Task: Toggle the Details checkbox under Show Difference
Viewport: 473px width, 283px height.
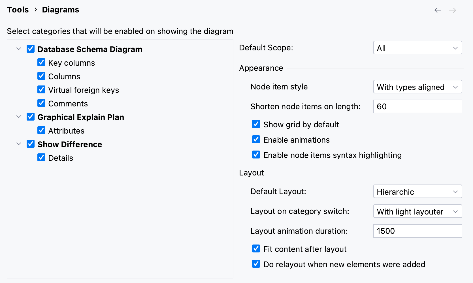Action: pos(41,157)
